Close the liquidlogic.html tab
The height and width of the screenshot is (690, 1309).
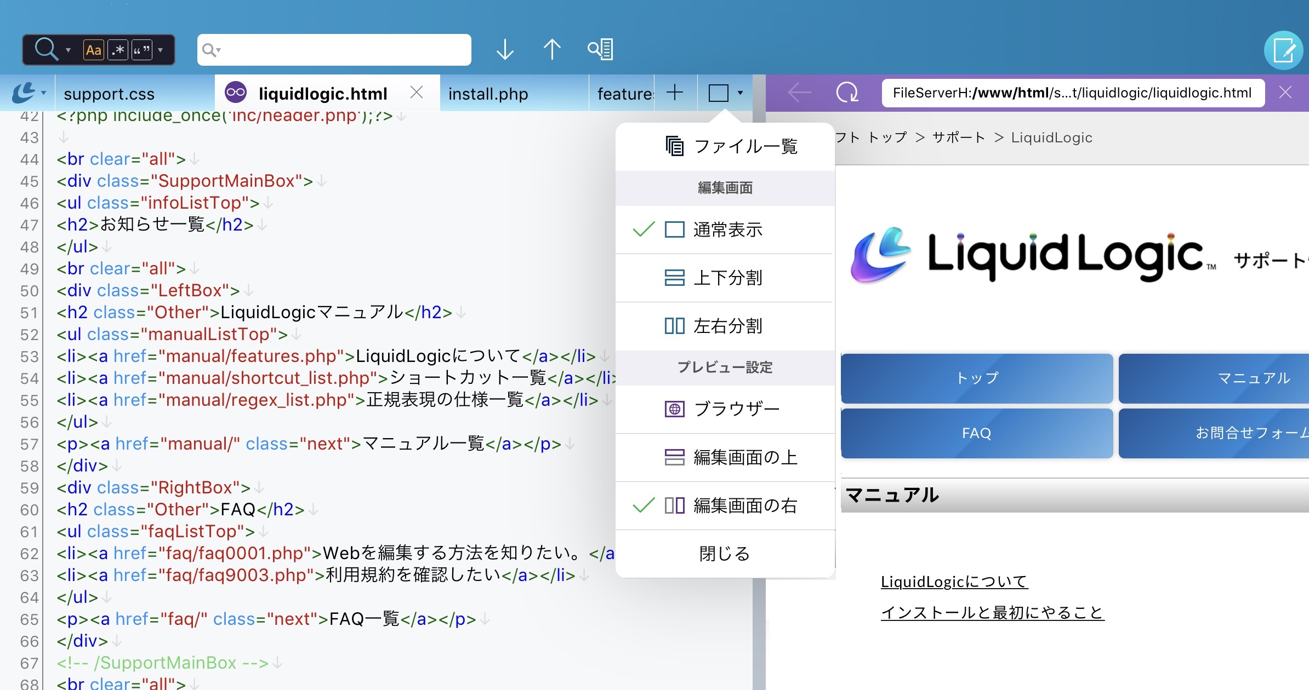(x=417, y=93)
